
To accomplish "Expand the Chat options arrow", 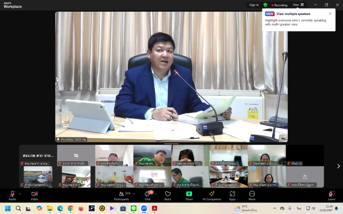I will [x=155, y=193].
